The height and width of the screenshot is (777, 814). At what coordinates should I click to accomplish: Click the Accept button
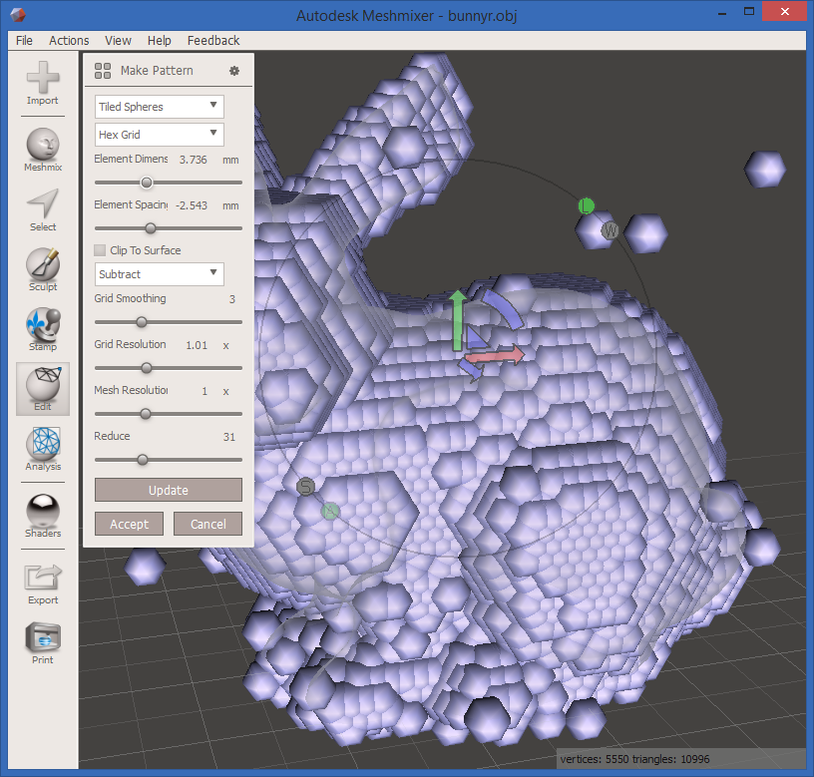[129, 524]
